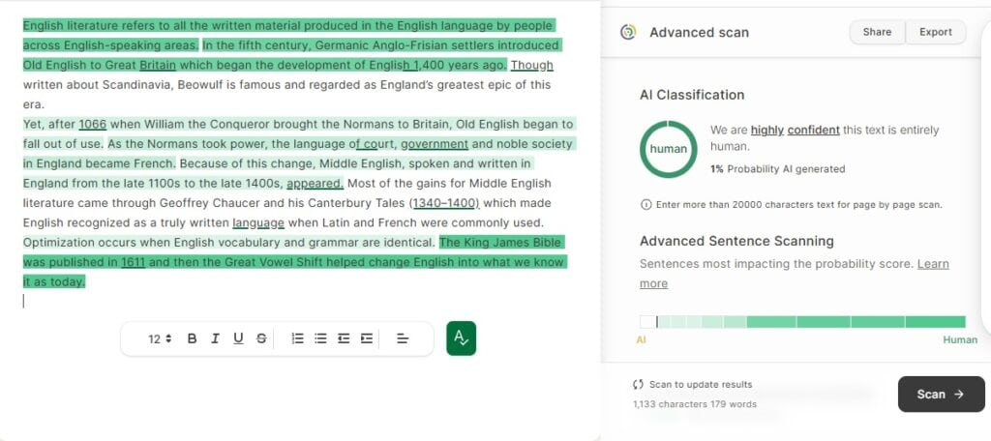Image resolution: width=991 pixels, height=441 pixels.
Task: Click the green spell check button
Action: [x=461, y=338]
